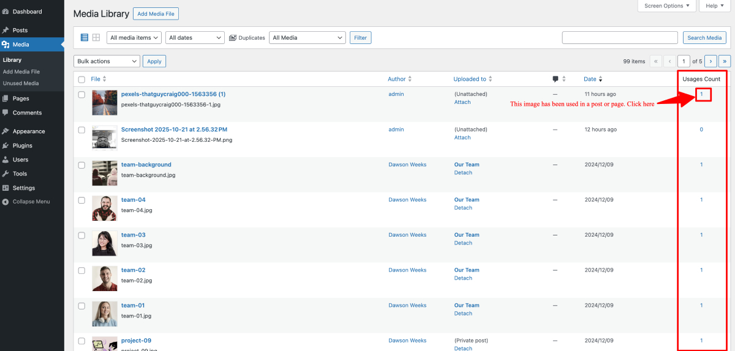The height and width of the screenshot is (351, 735).
Task: Click the Appearance brush icon
Action: pyautogui.click(x=6, y=131)
